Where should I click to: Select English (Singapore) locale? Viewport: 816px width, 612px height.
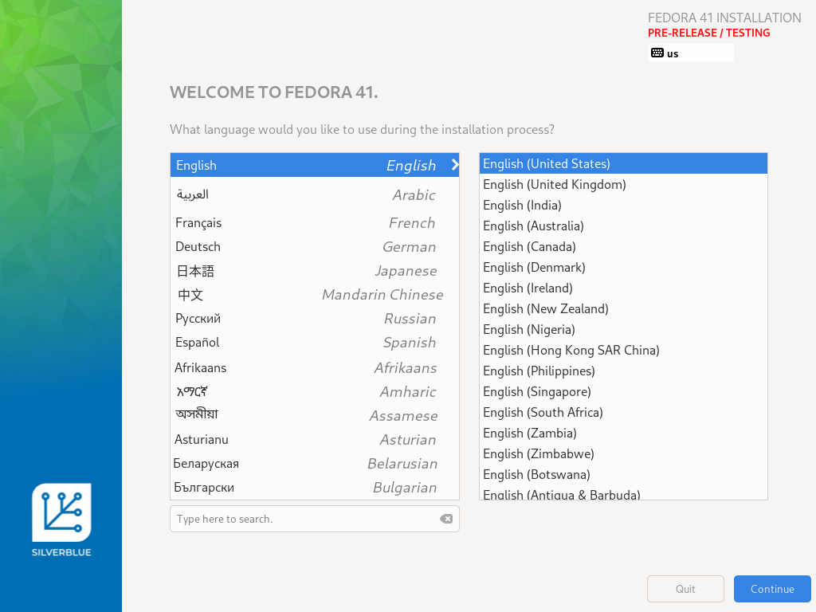coord(623,392)
